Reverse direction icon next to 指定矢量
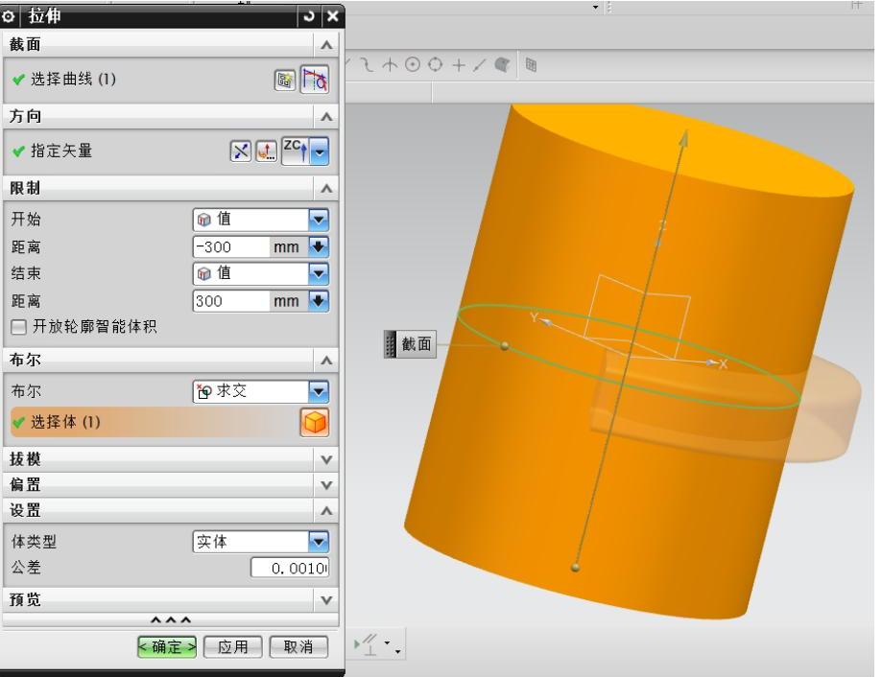 (240, 152)
